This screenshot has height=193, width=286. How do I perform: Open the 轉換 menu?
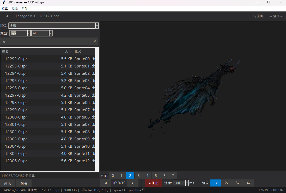click(15, 9)
